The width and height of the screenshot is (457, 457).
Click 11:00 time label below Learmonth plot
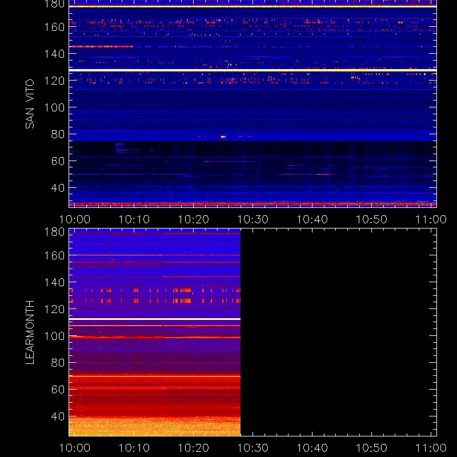[x=431, y=448]
